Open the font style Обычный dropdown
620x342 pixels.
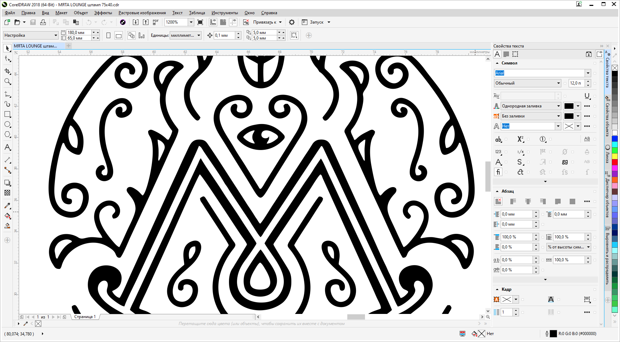point(558,83)
